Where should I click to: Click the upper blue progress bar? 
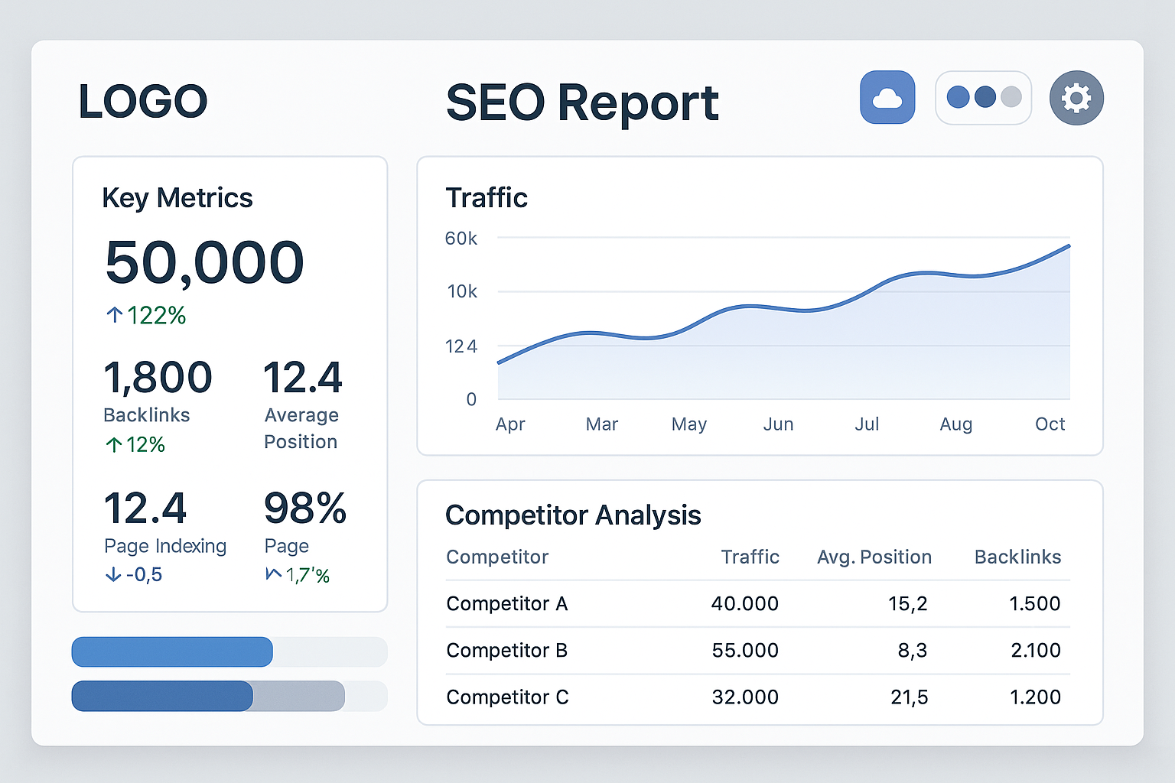[x=171, y=651]
